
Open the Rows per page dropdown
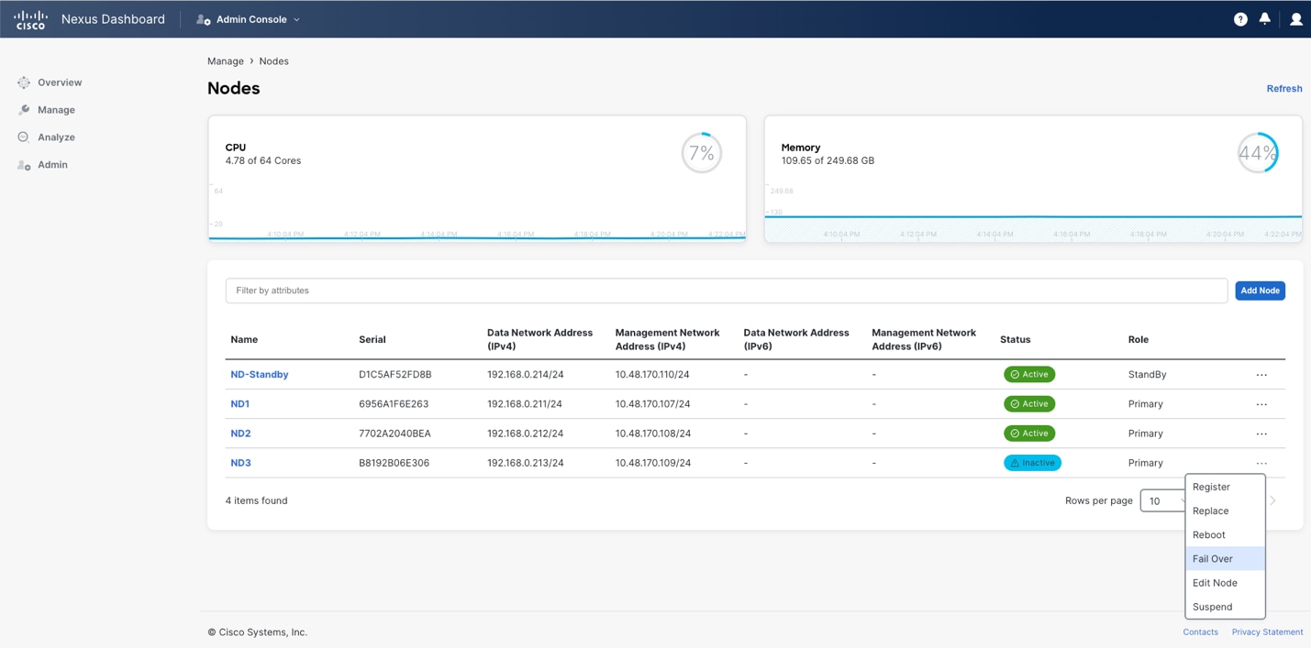pos(1163,500)
